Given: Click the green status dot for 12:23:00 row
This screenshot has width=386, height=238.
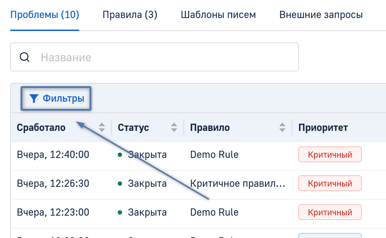Looking at the screenshot, I should point(120,212).
